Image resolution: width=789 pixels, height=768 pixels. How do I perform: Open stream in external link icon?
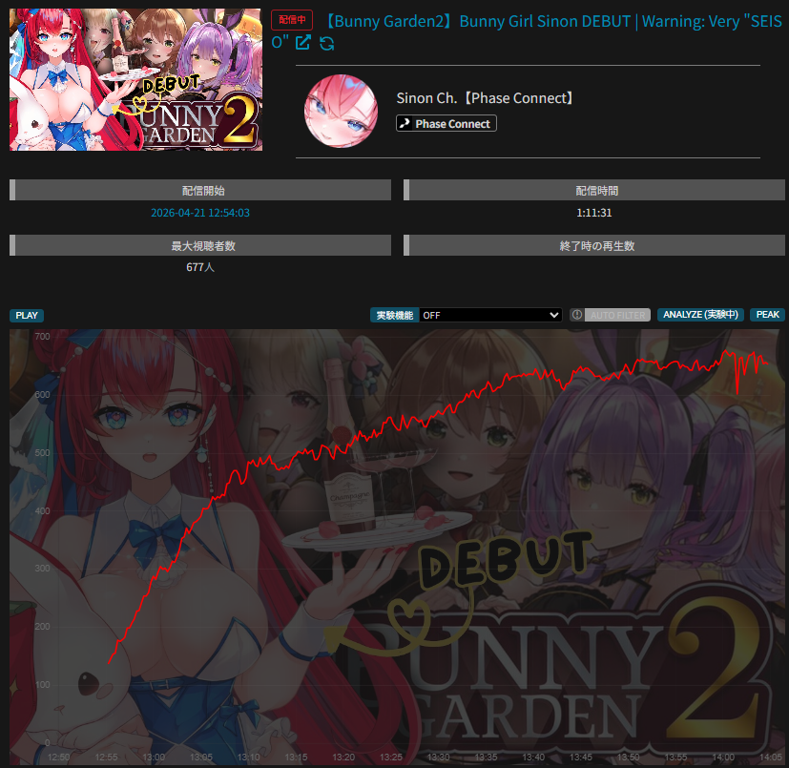303,43
